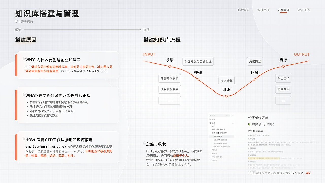Click the 搭建原因 heading
Screen dimensions: 325x183
[26, 40]
